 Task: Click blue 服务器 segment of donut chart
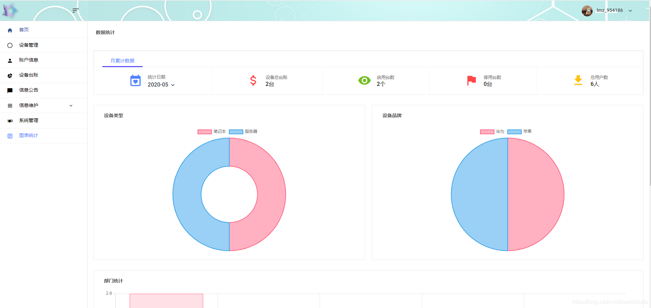pyautogui.click(x=187, y=195)
